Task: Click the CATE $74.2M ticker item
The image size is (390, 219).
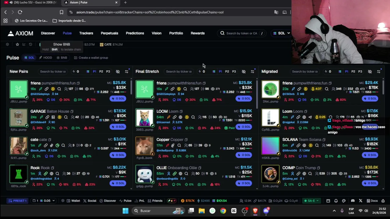Action: tap(111, 44)
